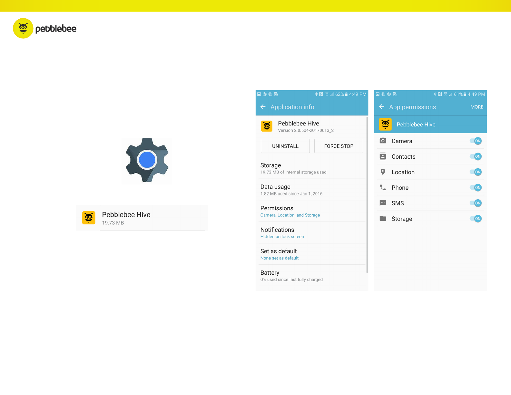This screenshot has height=395, width=511.
Task: Click 'None set as default' text
Action: pyautogui.click(x=280, y=258)
